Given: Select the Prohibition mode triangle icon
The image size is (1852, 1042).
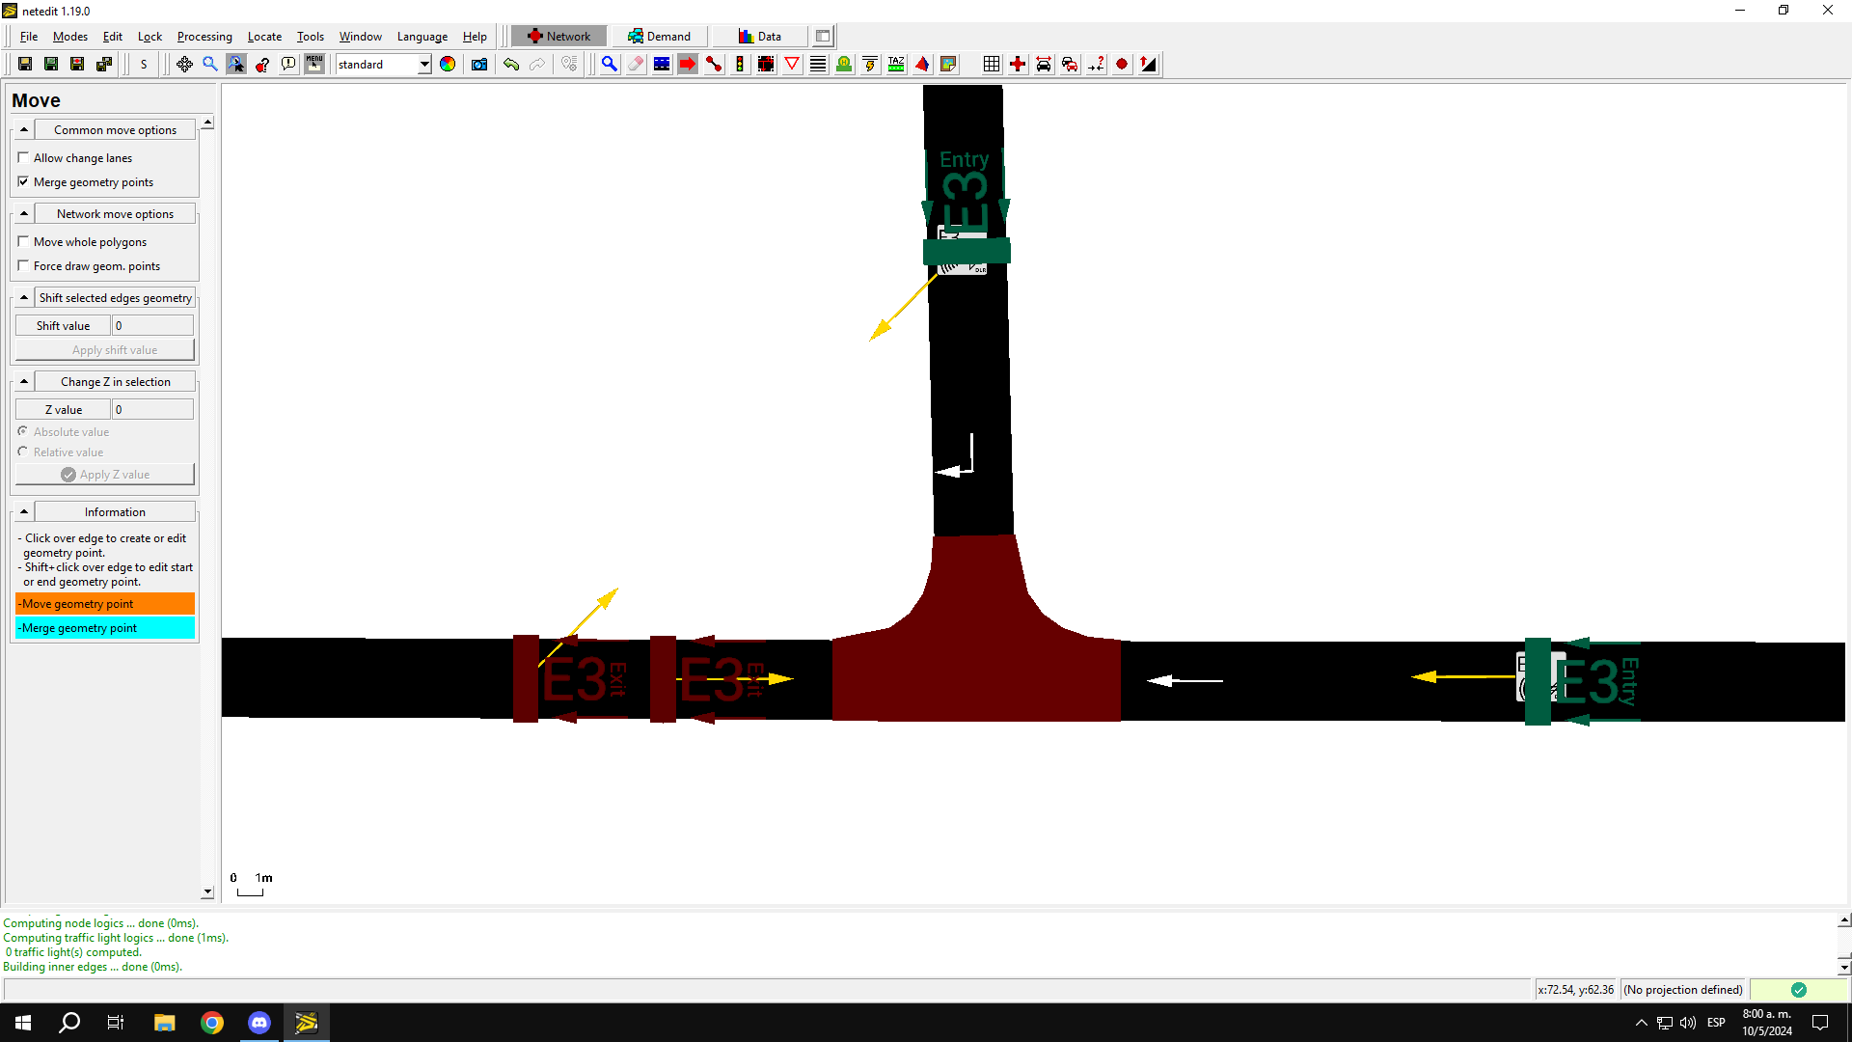Looking at the screenshot, I should tap(792, 64).
